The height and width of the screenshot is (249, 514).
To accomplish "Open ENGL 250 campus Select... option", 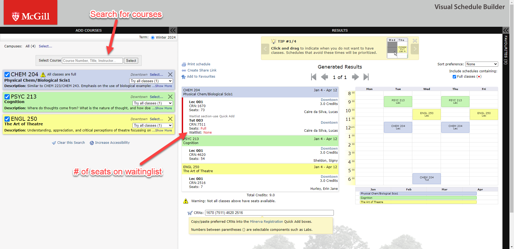I will [x=156, y=119].
